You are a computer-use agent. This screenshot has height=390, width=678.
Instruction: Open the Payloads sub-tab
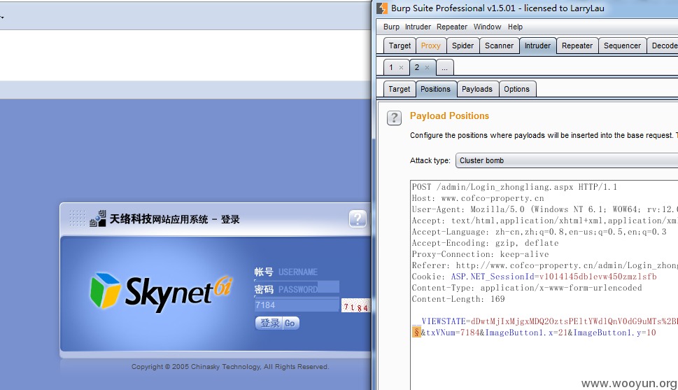[477, 89]
